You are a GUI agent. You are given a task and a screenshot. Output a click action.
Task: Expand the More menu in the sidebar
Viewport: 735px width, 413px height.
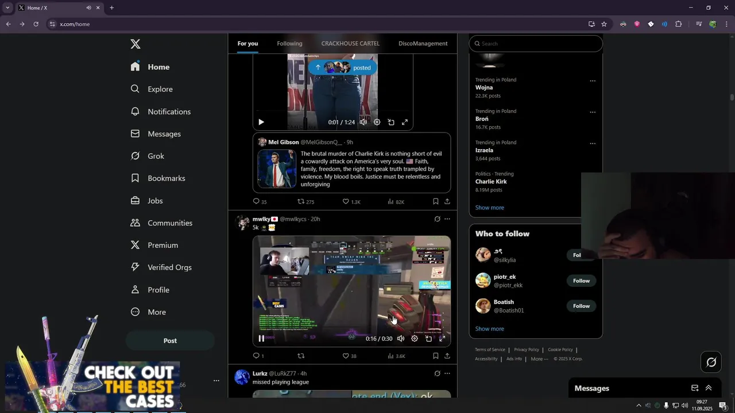pos(148,312)
